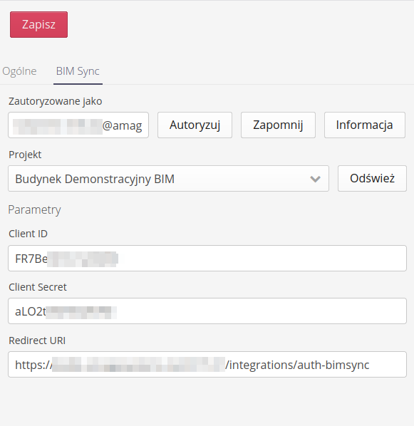
Task: Click the Client Secret label text
Action: tap(38, 287)
